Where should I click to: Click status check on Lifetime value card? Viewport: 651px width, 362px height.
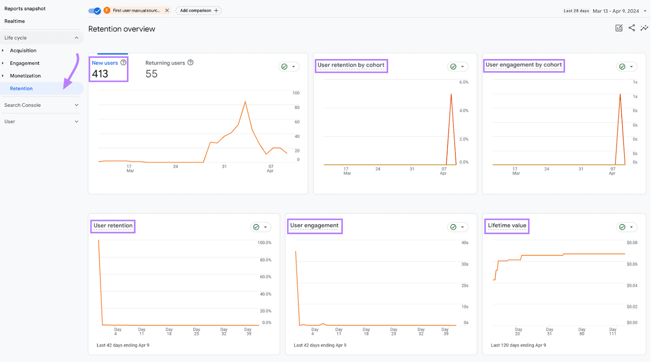tap(622, 227)
